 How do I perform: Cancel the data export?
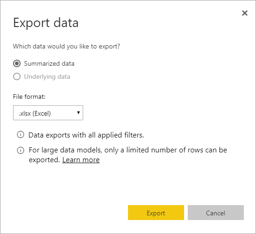pos(216,213)
